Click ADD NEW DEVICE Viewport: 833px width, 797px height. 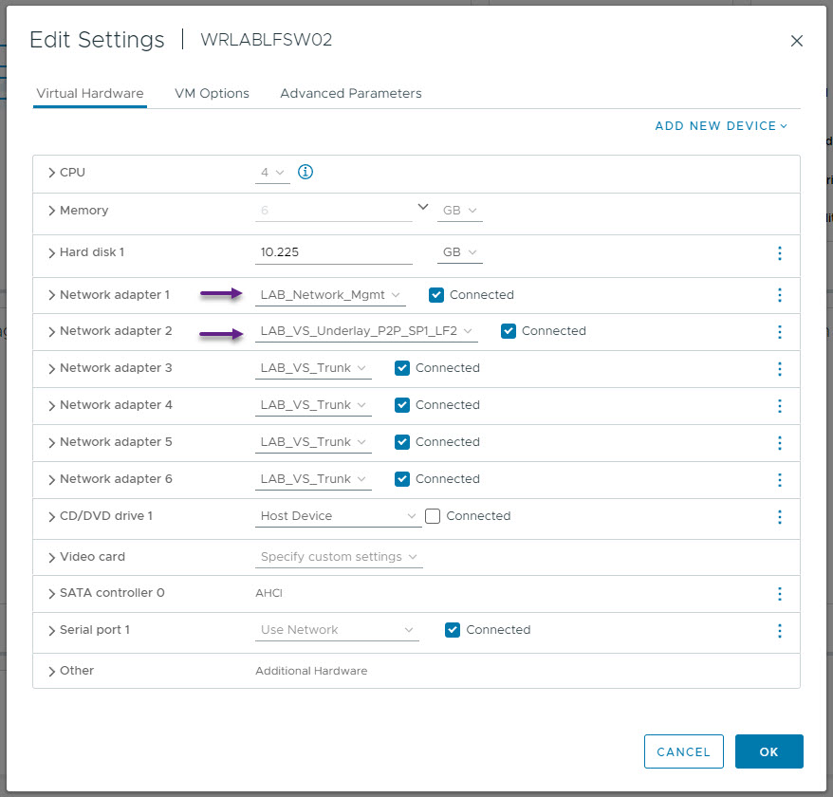(x=720, y=126)
